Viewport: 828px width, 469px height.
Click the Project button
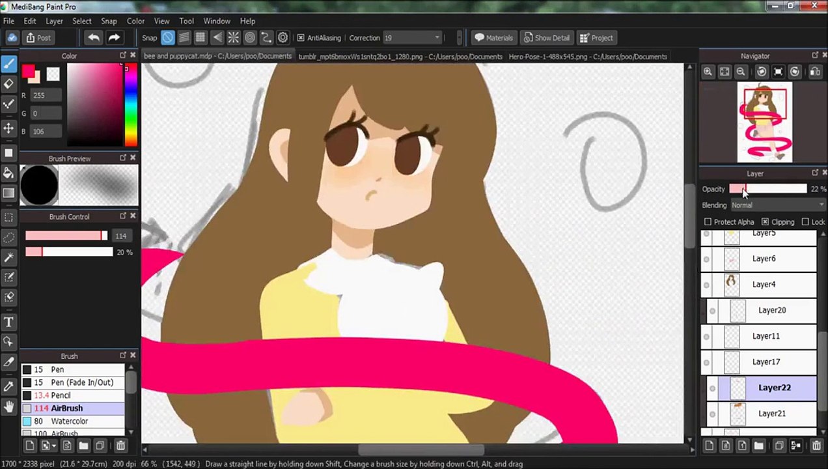[596, 38]
